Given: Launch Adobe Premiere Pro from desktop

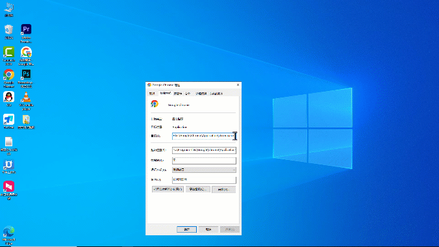Looking at the screenshot, I should point(26,33).
